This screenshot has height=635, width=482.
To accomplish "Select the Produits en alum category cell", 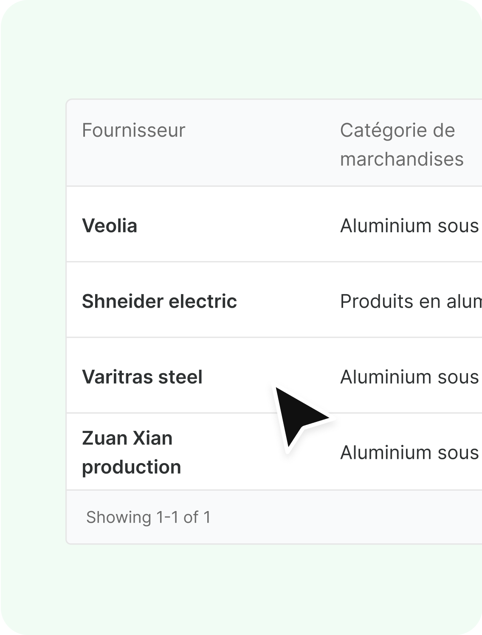I will [x=410, y=301].
